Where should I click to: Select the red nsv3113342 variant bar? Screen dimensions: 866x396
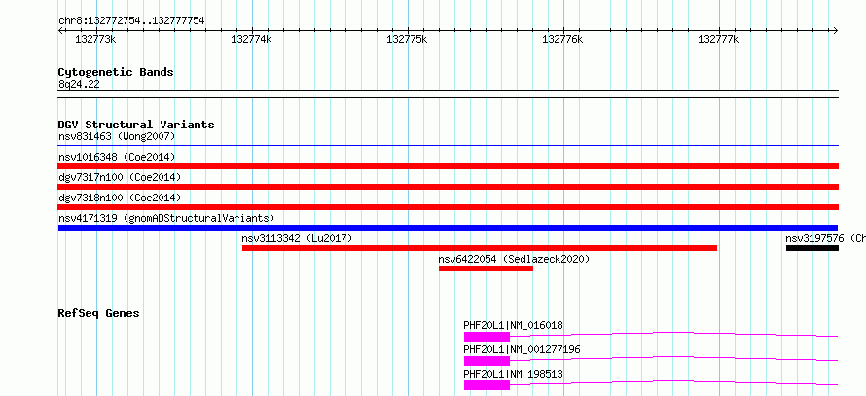click(480, 248)
